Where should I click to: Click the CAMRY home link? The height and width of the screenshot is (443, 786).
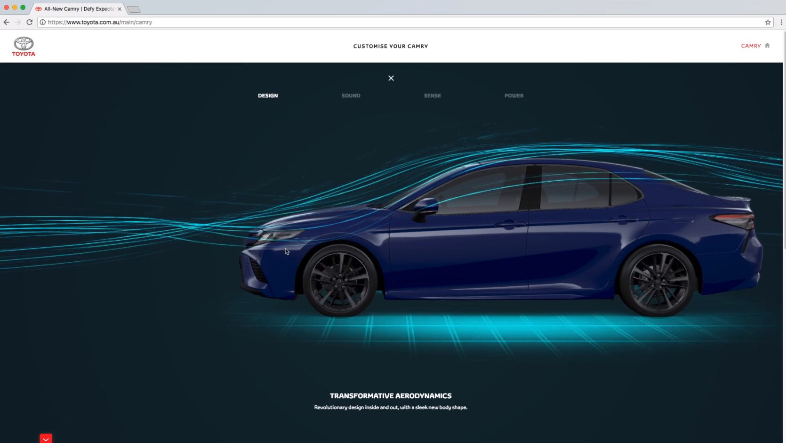(x=751, y=46)
